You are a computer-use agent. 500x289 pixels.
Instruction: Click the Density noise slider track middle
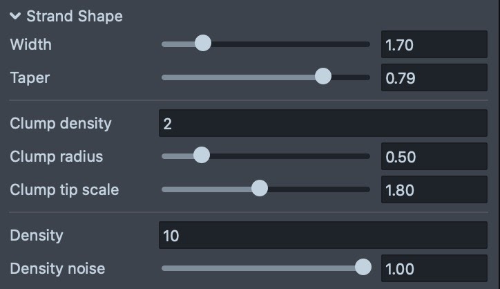(x=266, y=268)
